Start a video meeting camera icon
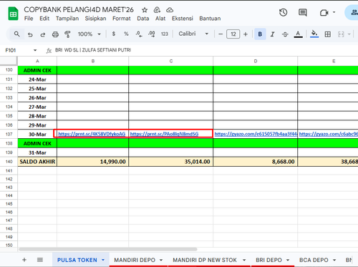The image size is (358, 267). point(324,12)
